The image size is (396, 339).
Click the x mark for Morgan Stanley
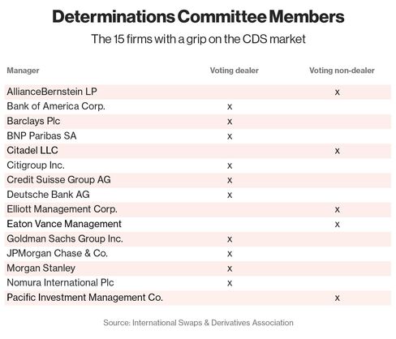[x=230, y=268]
